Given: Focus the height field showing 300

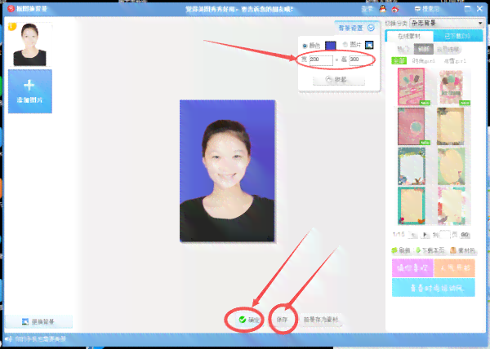Looking at the screenshot, I should point(361,60).
